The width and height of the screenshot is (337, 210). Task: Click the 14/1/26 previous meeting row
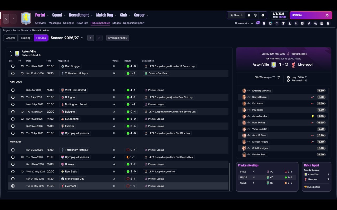click(267, 177)
